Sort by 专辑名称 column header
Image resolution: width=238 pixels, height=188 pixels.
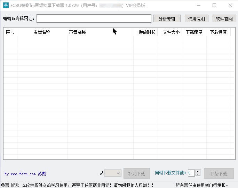point(42,32)
